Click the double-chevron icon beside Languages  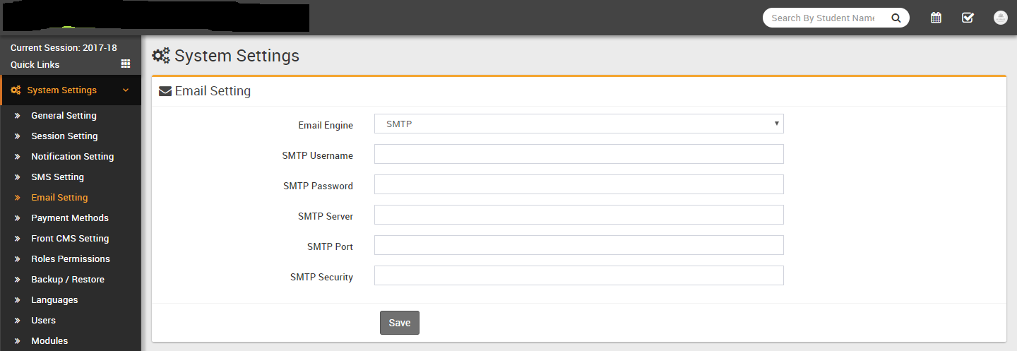click(x=17, y=300)
